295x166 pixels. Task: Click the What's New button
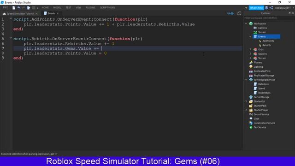[256, 8]
